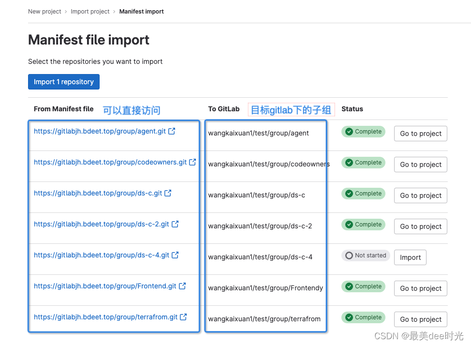Open the codeowners.git source link
471x345 pixels.
coord(110,162)
